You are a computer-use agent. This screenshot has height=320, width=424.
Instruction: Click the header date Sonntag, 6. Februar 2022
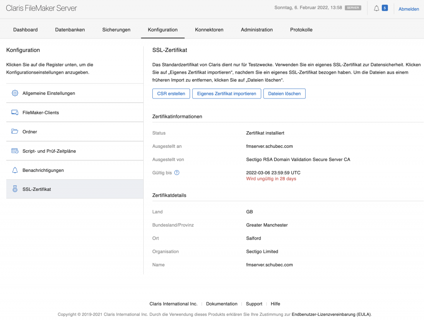pos(308,7)
